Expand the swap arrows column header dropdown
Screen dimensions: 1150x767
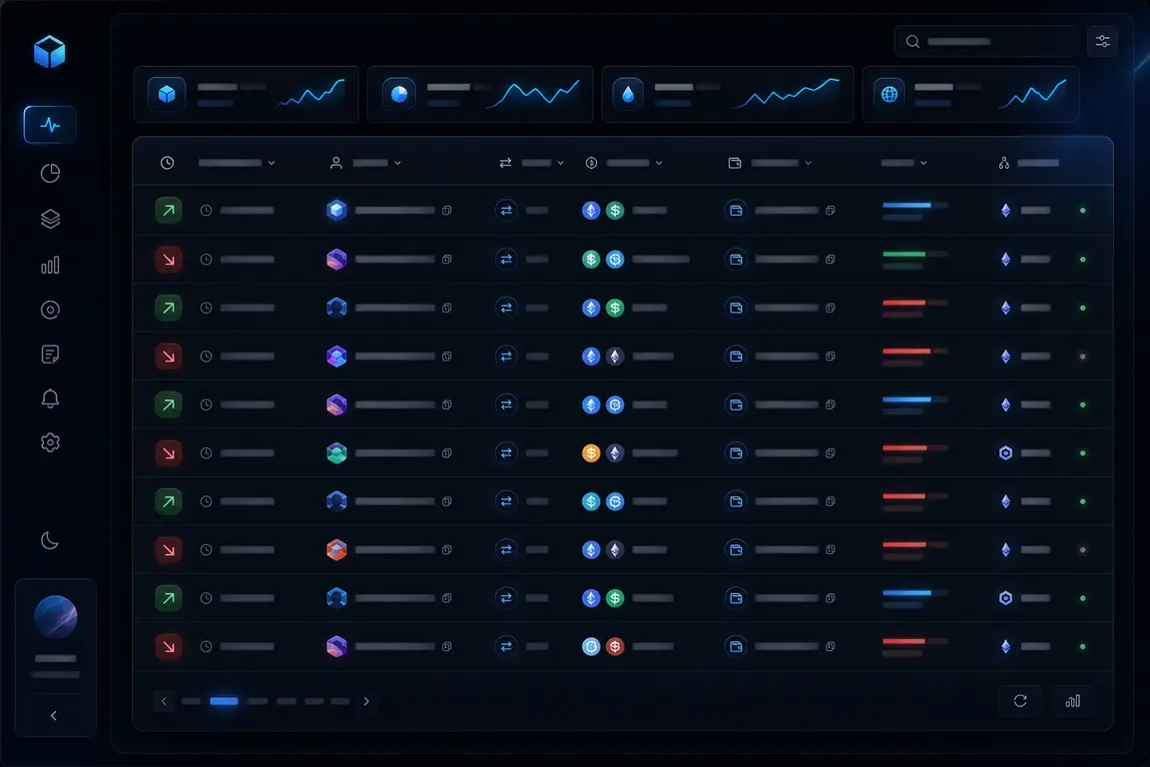(560, 163)
